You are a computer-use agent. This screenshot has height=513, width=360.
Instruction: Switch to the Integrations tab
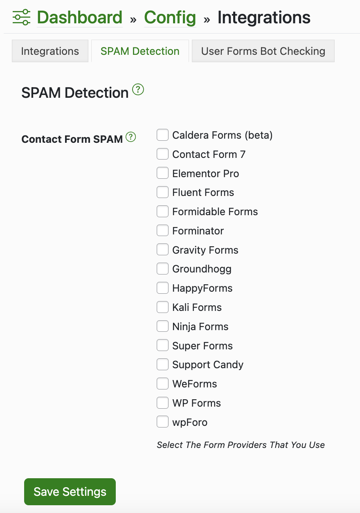[x=50, y=51]
